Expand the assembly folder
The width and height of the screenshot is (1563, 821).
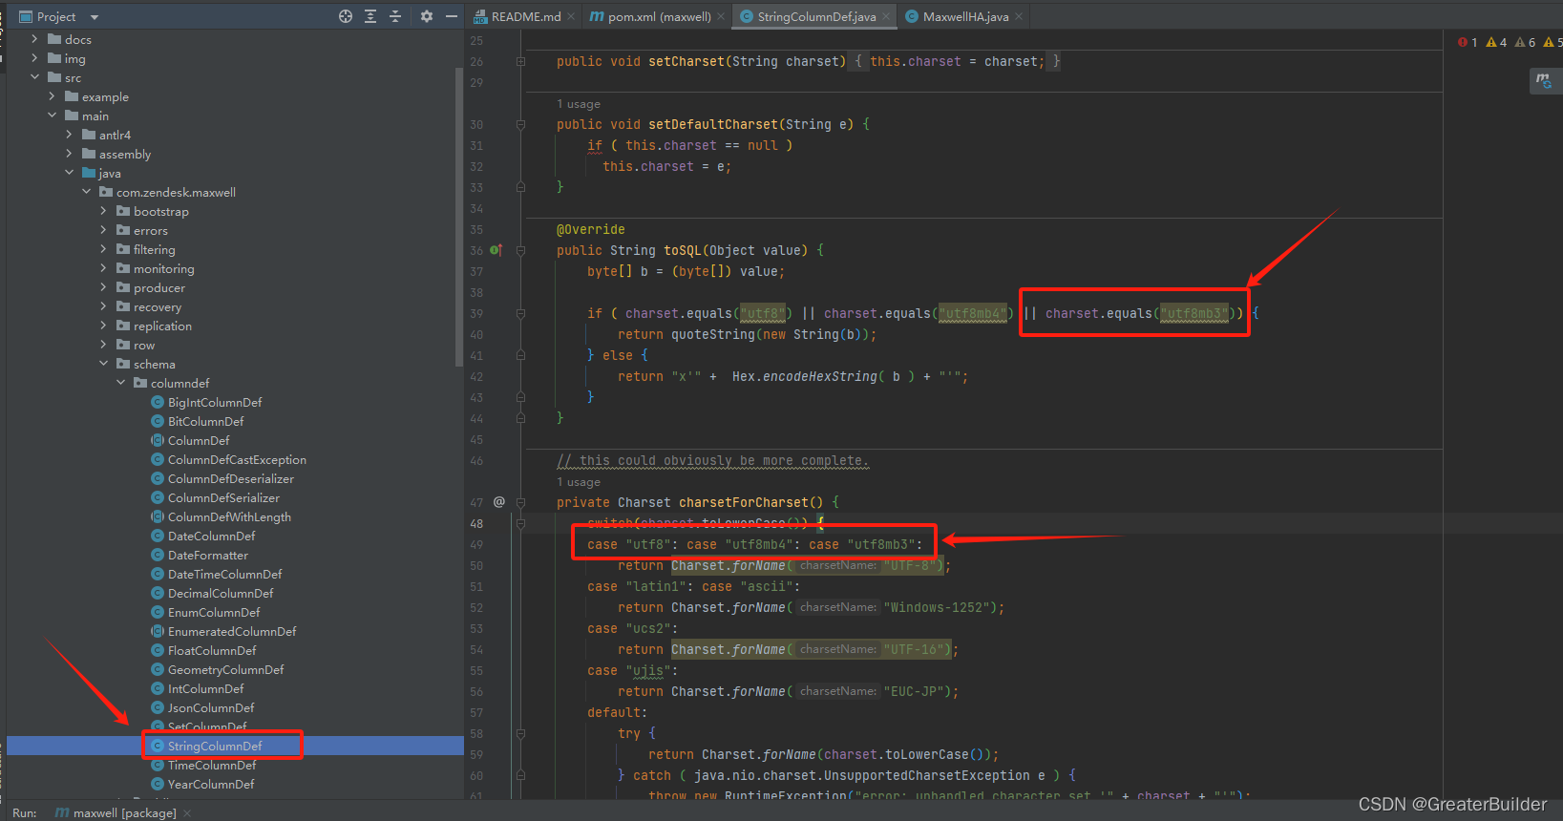[70, 154]
